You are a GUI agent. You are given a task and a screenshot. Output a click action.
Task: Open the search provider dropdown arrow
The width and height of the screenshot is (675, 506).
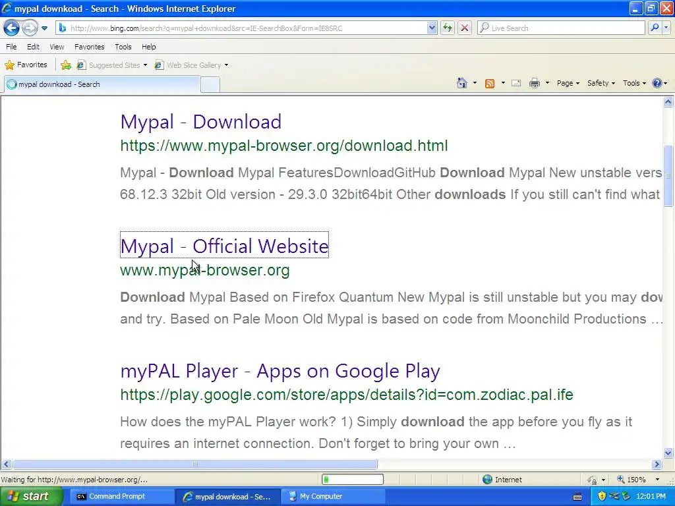(666, 28)
